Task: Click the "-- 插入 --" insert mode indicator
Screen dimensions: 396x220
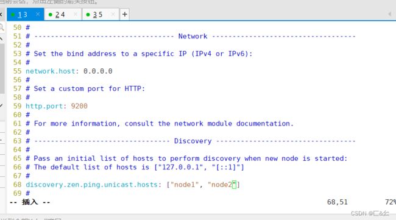Action: pos(30,202)
